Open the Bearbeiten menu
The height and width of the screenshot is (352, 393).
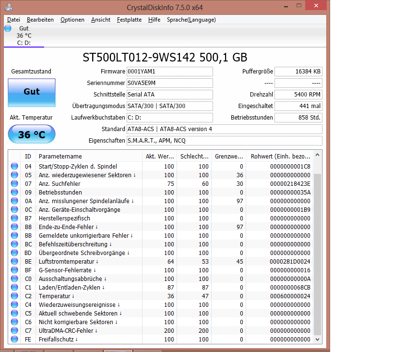pyautogui.click(x=40, y=20)
